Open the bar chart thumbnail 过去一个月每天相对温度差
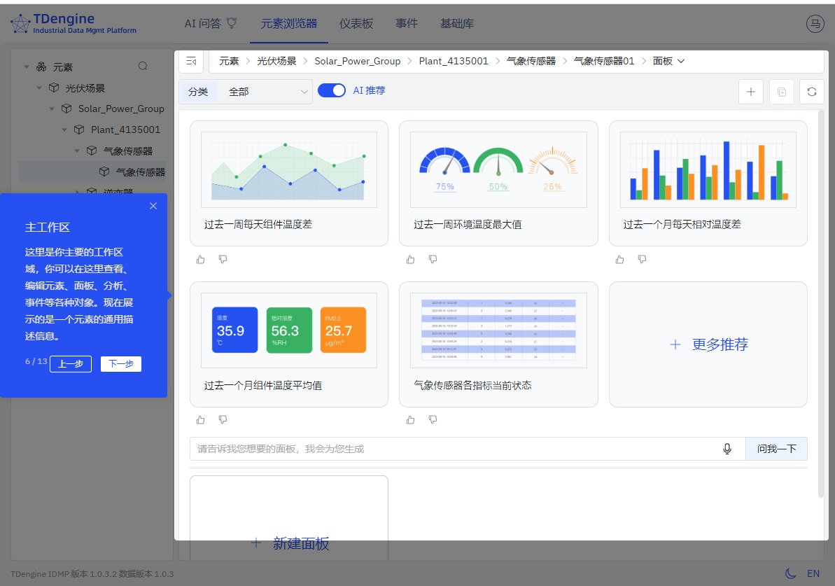 708,169
